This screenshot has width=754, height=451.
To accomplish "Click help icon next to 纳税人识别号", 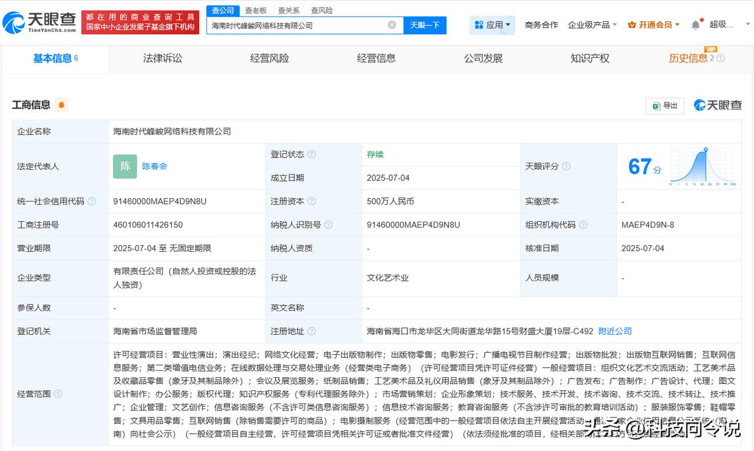I will (328, 225).
